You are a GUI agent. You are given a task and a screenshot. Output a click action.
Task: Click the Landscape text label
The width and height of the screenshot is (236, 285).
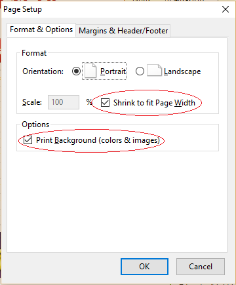[182, 71]
